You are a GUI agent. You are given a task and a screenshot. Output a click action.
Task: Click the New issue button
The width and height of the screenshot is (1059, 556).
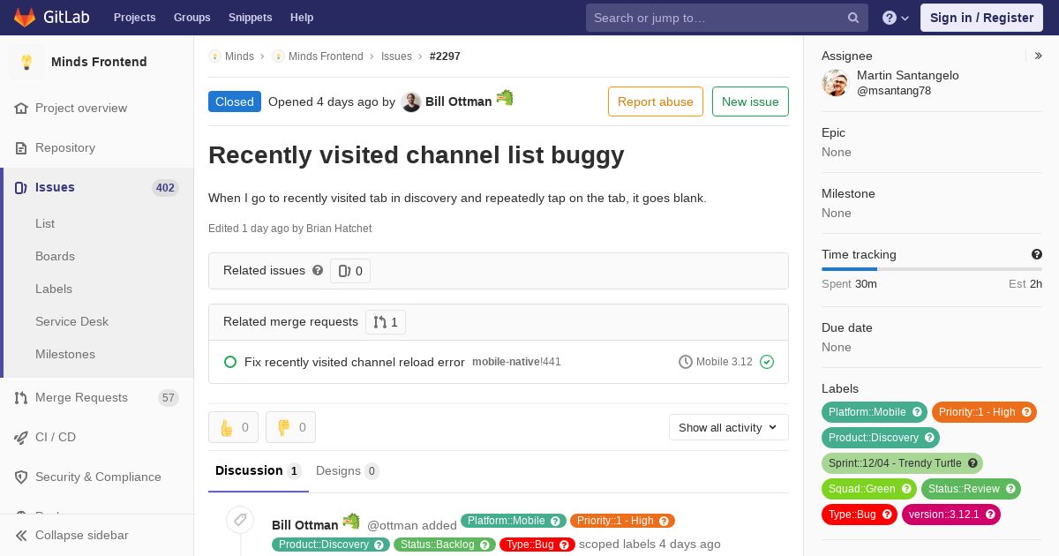pos(750,101)
